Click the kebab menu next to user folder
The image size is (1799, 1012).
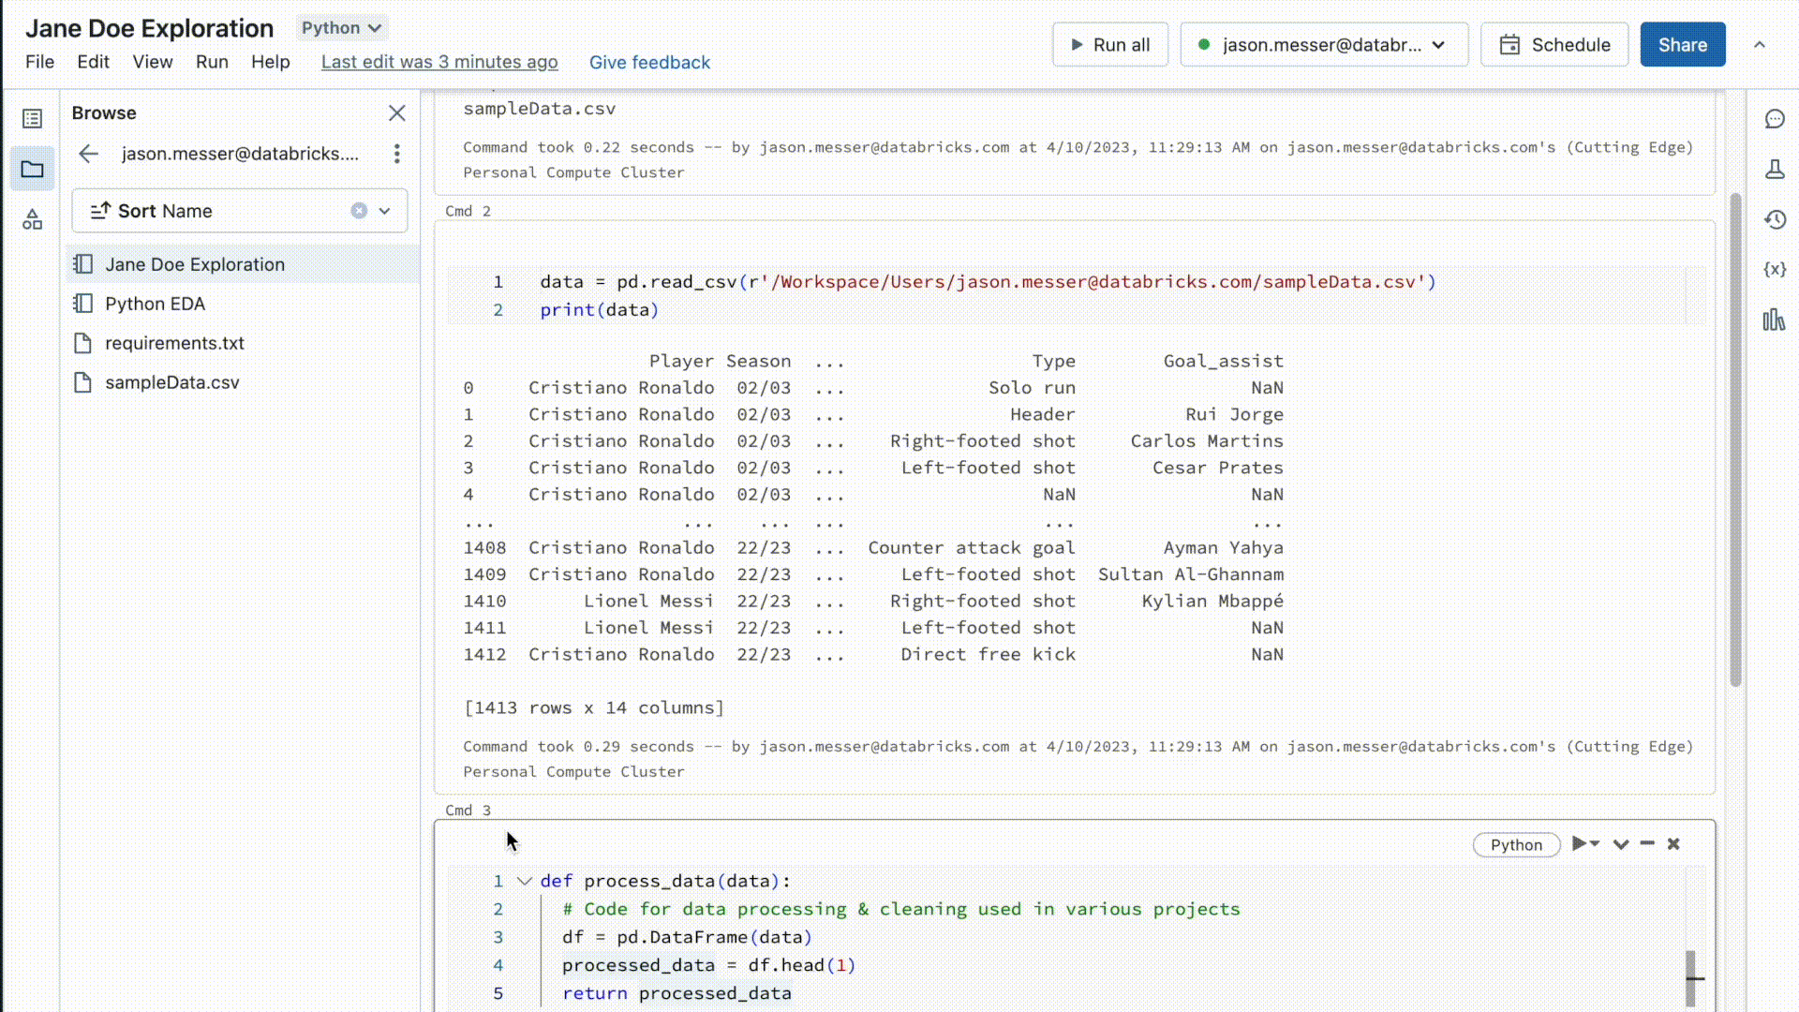coord(397,154)
